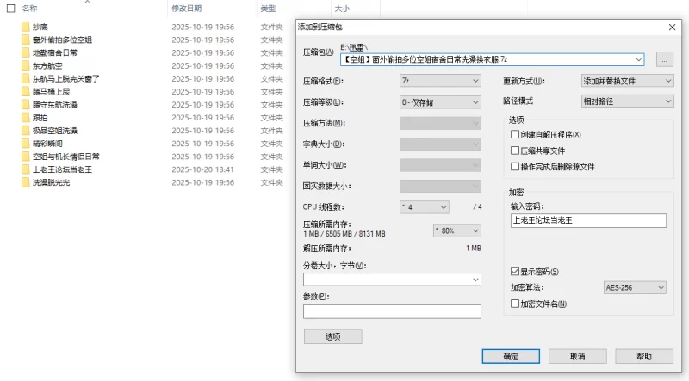
Task: Open the 压缩格式 7z dropdown
Action: point(440,81)
